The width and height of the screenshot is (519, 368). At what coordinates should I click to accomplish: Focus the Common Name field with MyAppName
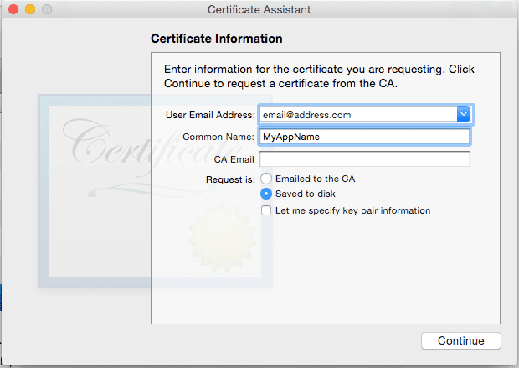point(364,137)
